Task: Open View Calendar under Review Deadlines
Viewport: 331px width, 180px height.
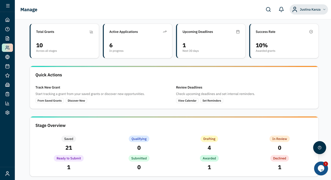Action: click(x=187, y=100)
